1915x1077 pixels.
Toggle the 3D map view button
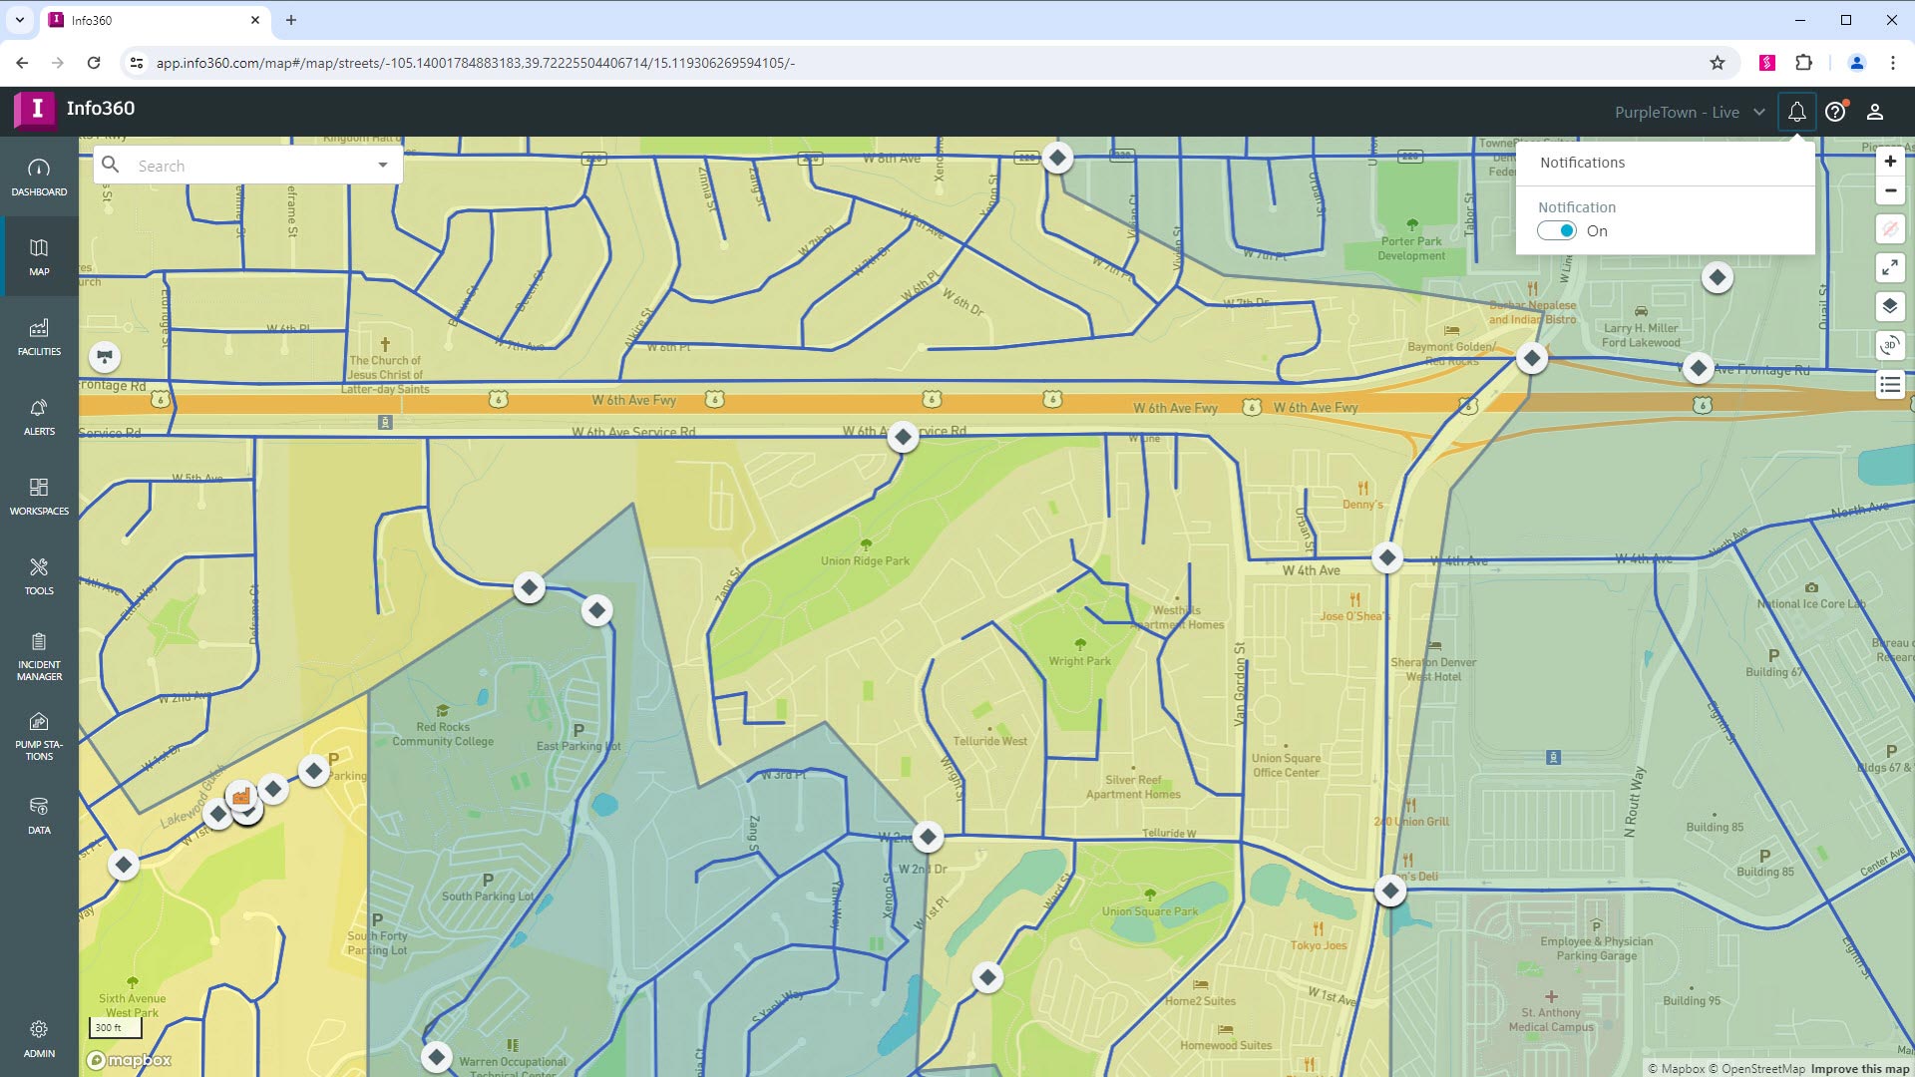[x=1890, y=345]
